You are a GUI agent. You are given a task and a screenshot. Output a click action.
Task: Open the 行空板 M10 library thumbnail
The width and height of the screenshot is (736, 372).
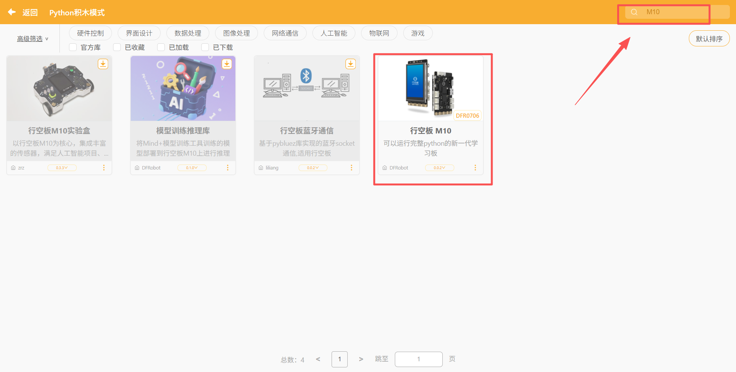(x=430, y=88)
